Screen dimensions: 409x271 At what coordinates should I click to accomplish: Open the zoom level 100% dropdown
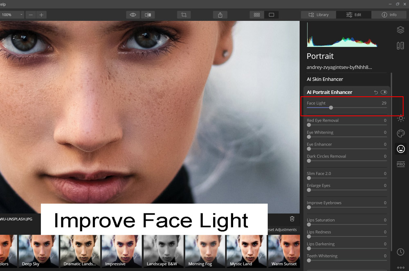point(12,15)
